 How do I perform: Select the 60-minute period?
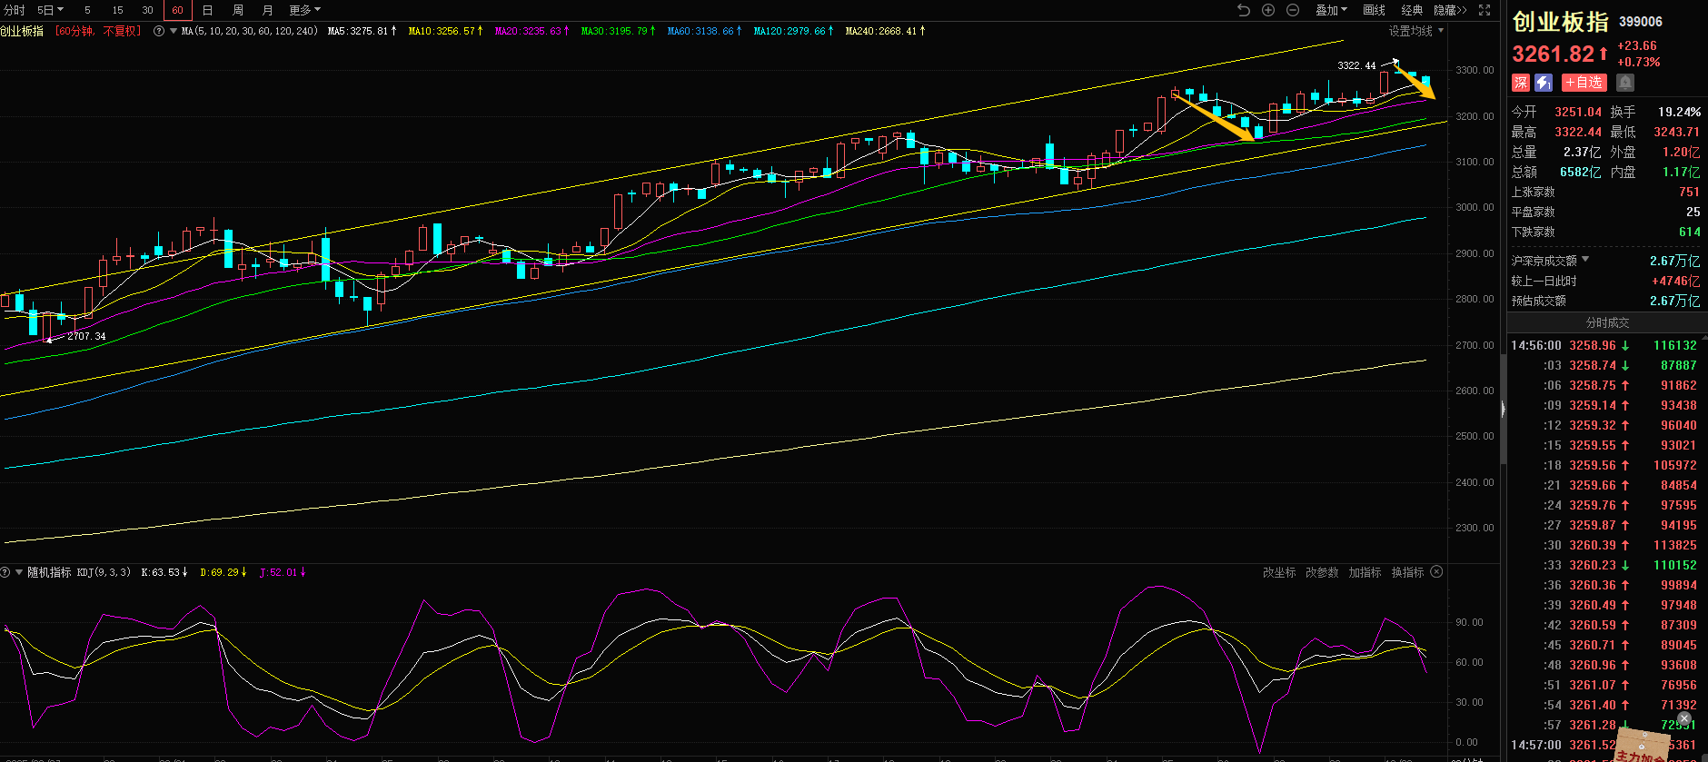(x=177, y=10)
